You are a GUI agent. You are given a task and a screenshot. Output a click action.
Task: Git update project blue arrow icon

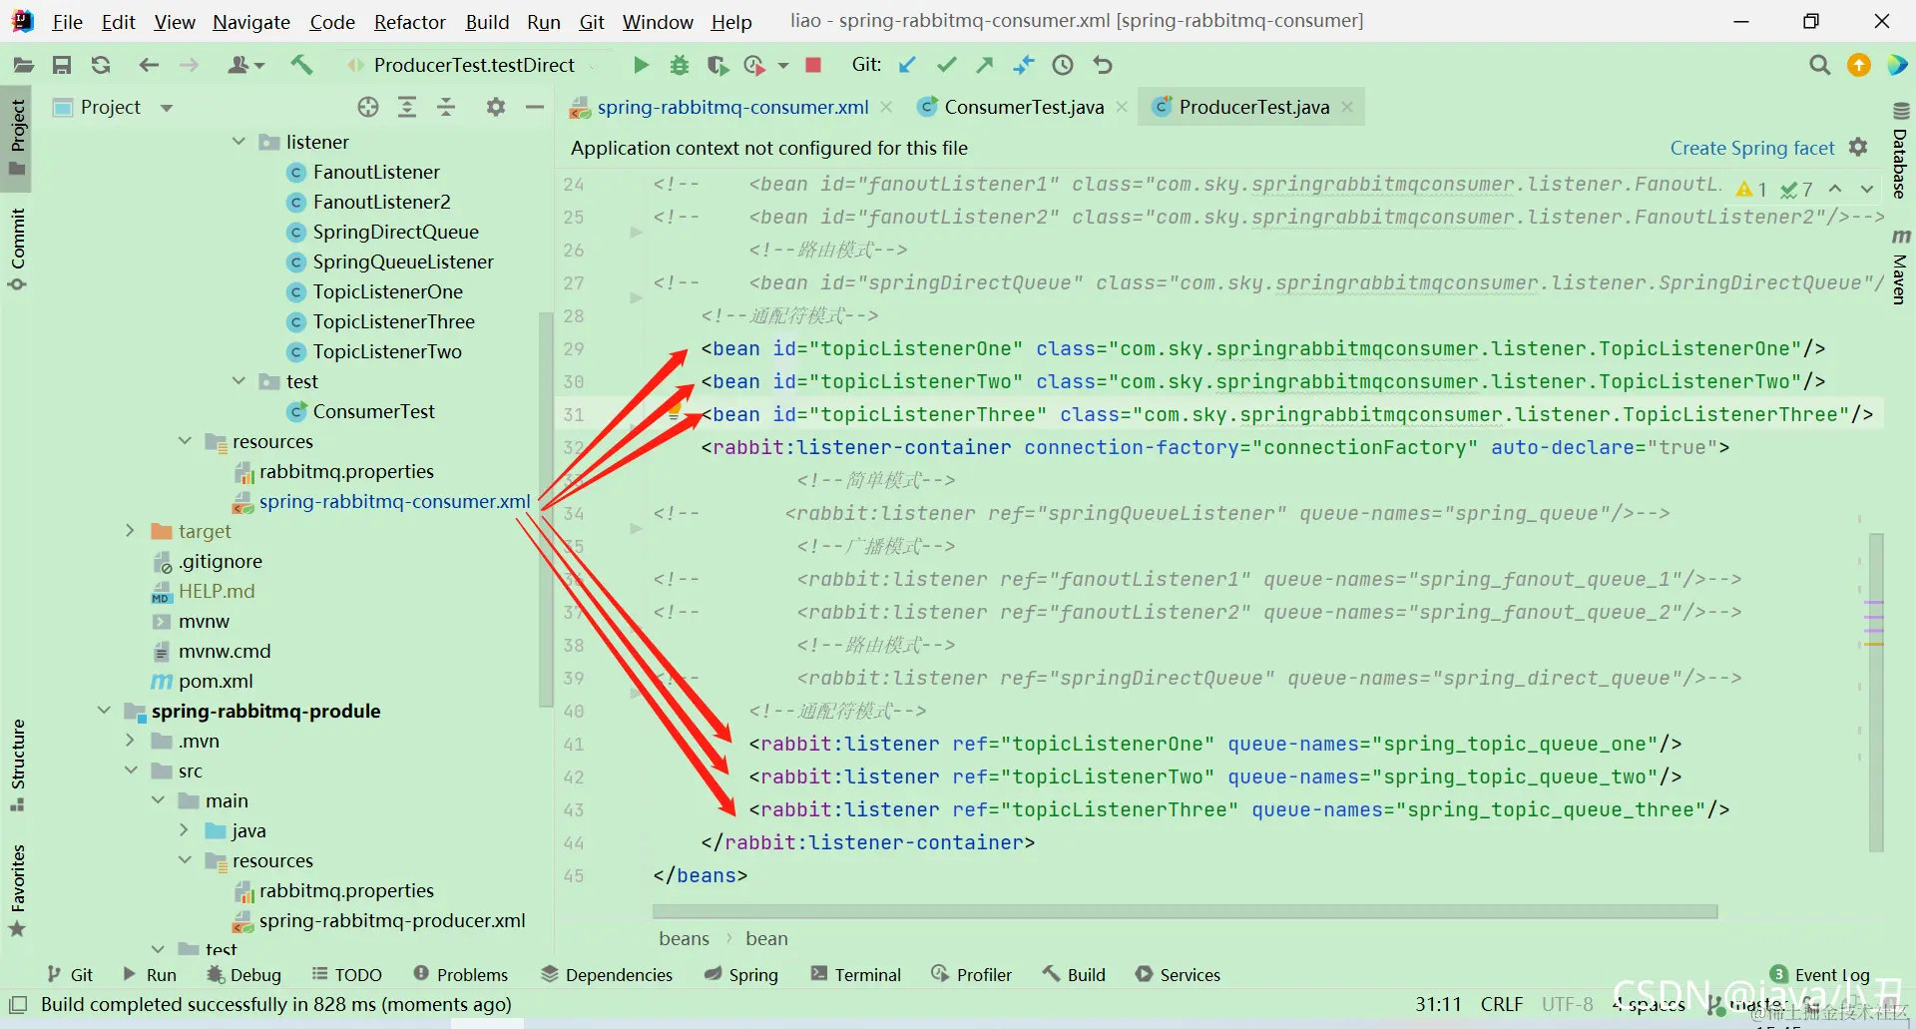pyautogui.click(x=907, y=65)
